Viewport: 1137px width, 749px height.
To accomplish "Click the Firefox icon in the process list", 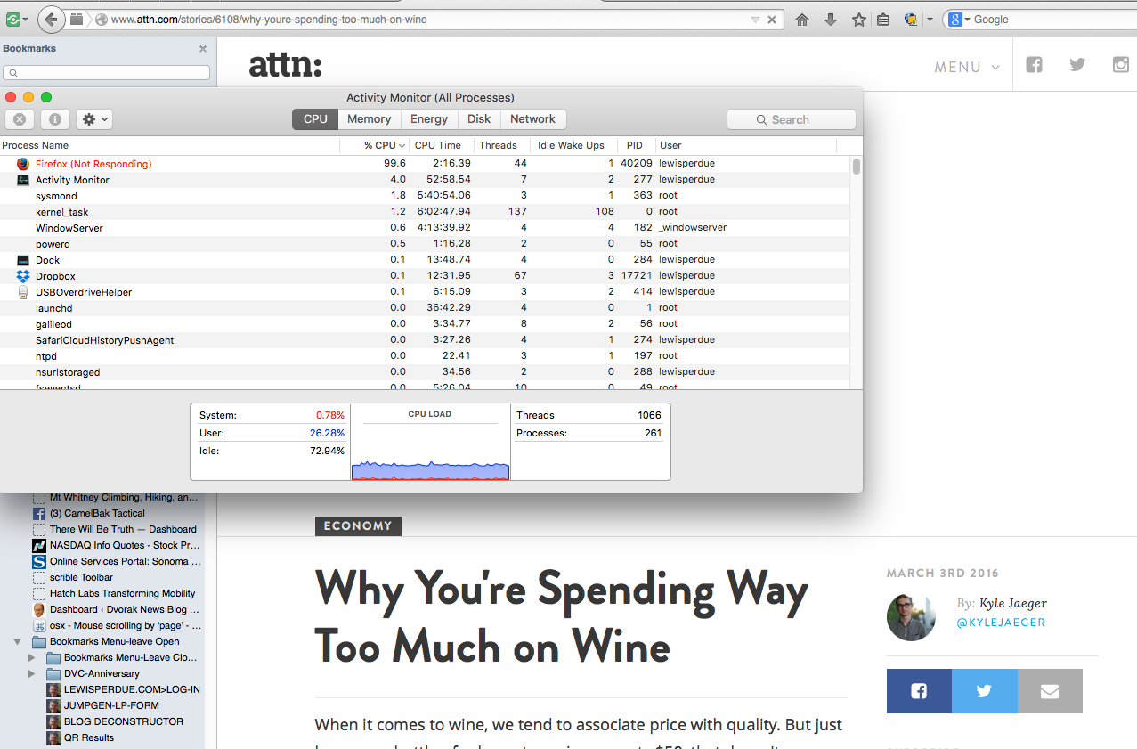I will click(23, 164).
